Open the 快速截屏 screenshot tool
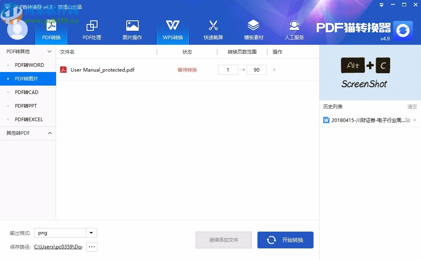This screenshot has height=260, width=421. (x=213, y=30)
